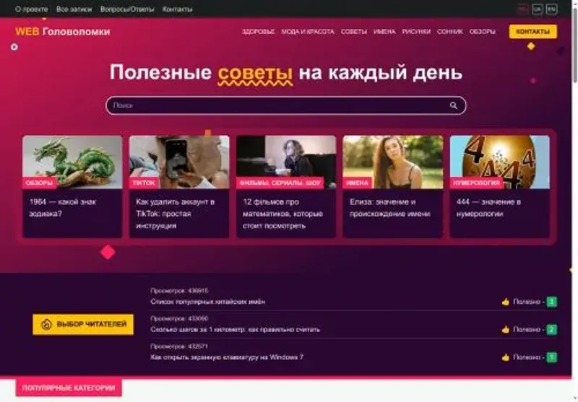
Task: Open the green dragon article thumbnail
Action: (72, 162)
